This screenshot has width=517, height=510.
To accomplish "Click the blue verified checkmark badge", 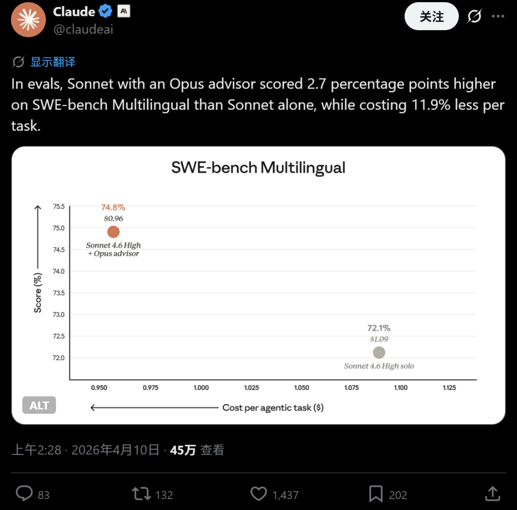I will [x=105, y=11].
